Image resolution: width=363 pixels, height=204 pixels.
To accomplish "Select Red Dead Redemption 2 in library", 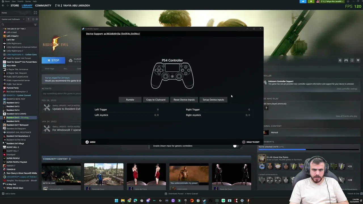I will point(17,92).
